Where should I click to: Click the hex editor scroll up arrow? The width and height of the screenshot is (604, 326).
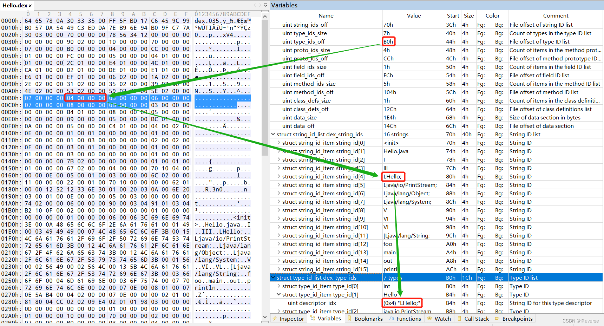pyautogui.click(x=265, y=16)
